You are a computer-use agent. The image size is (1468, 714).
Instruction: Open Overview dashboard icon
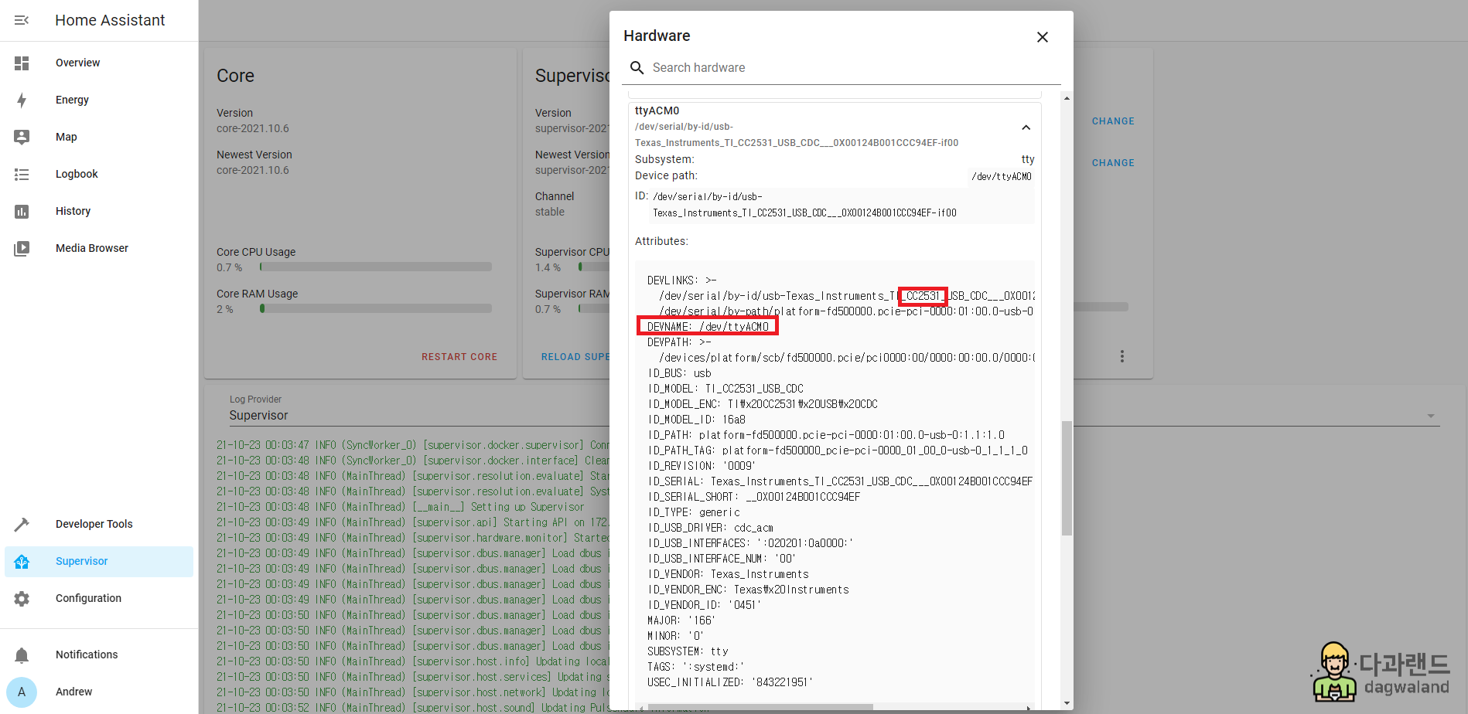(x=22, y=63)
